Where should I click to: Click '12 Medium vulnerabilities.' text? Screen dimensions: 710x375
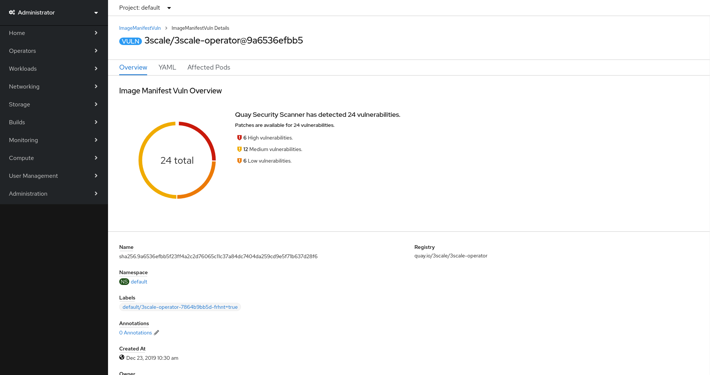pyautogui.click(x=273, y=149)
